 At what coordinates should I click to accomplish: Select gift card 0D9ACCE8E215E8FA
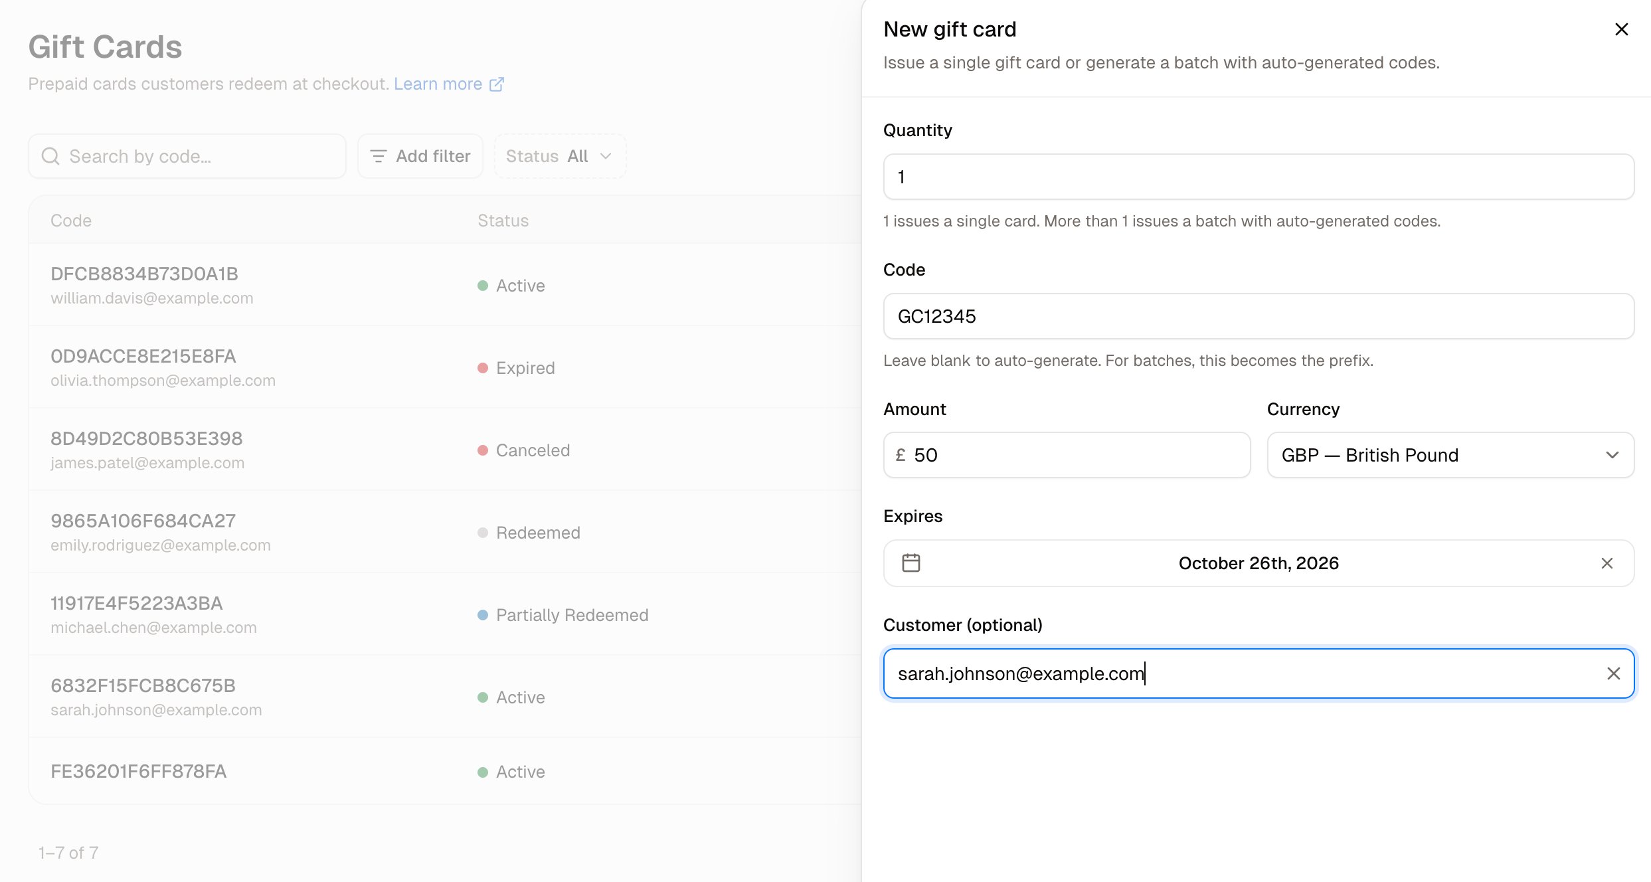(143, 356)
